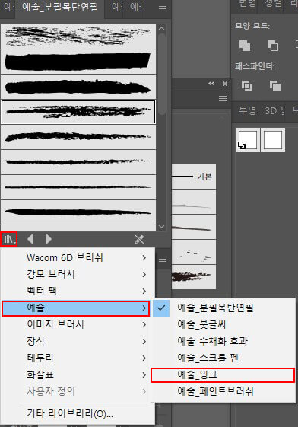Select the scattered charcoal texture brush at top

click(x=78, y=37)
